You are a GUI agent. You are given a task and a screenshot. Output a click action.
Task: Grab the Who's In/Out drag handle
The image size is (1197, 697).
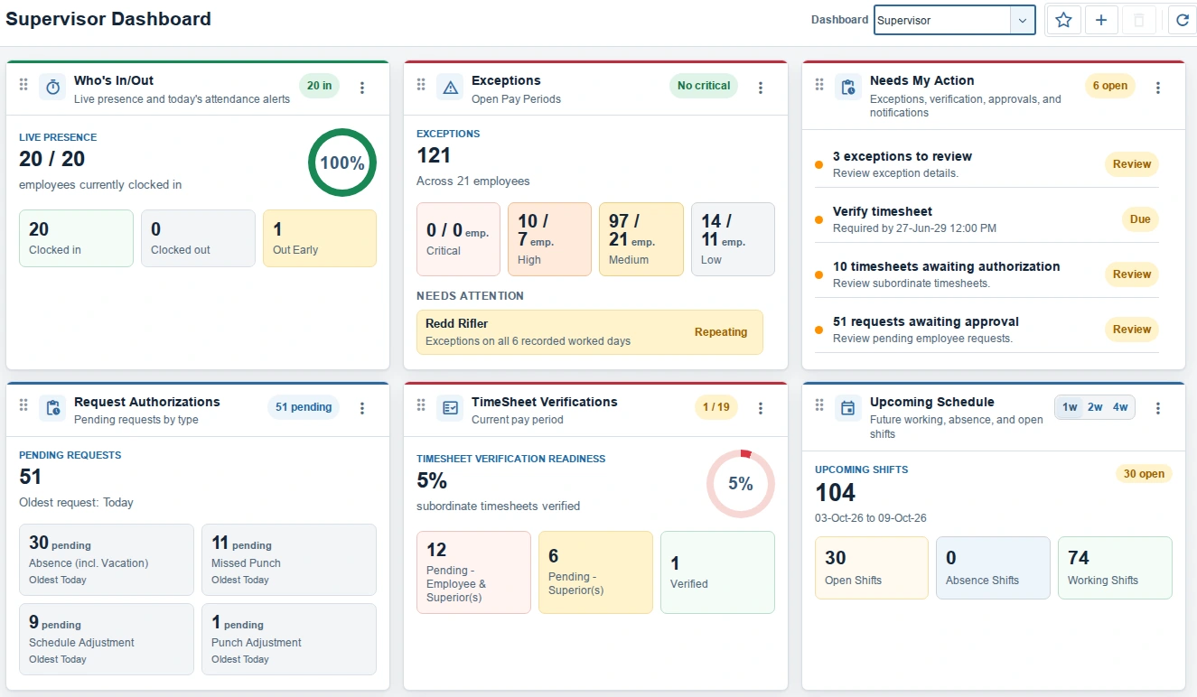point(23,85)
